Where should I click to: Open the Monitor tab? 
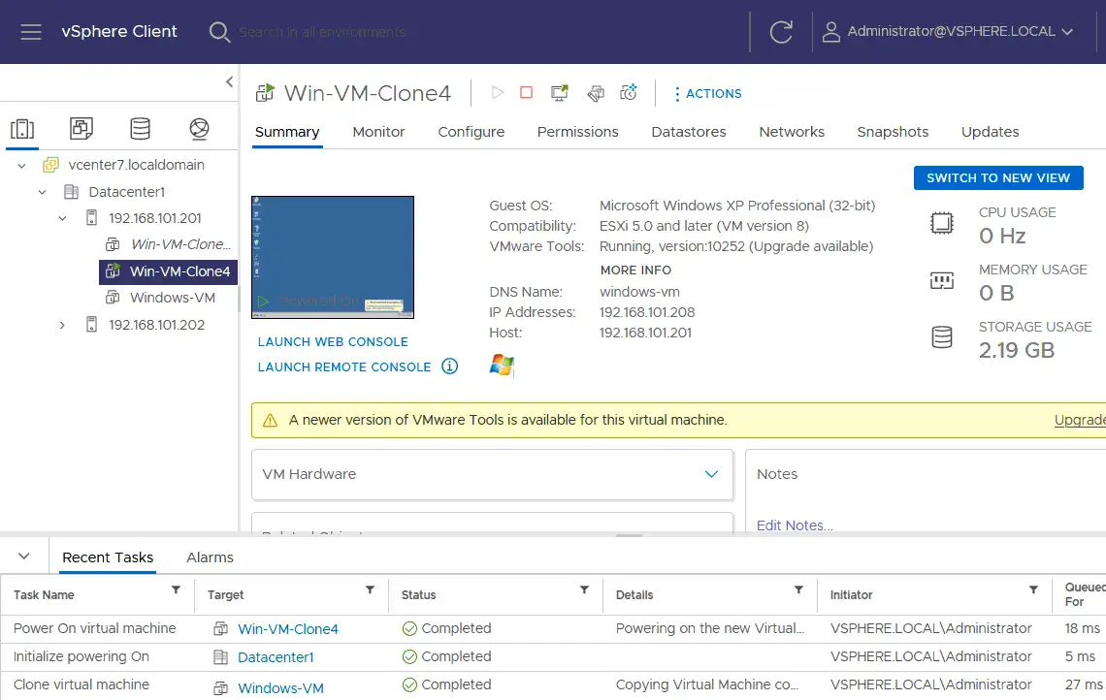pyautogui.click(x=378, y=132)
